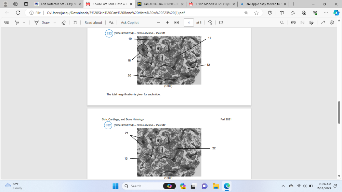Click the Ask Copilot button

click(130, 23)
